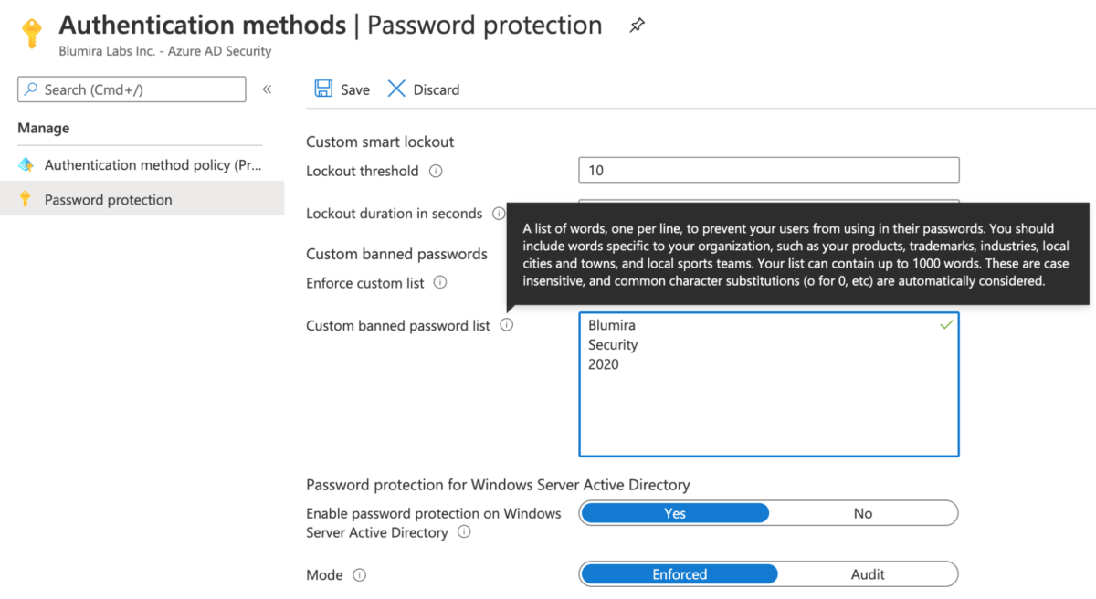The height and width of the screenshot is (599, 1096).
Task: Click the Search box in the sidebar
Action: point(131,89)
